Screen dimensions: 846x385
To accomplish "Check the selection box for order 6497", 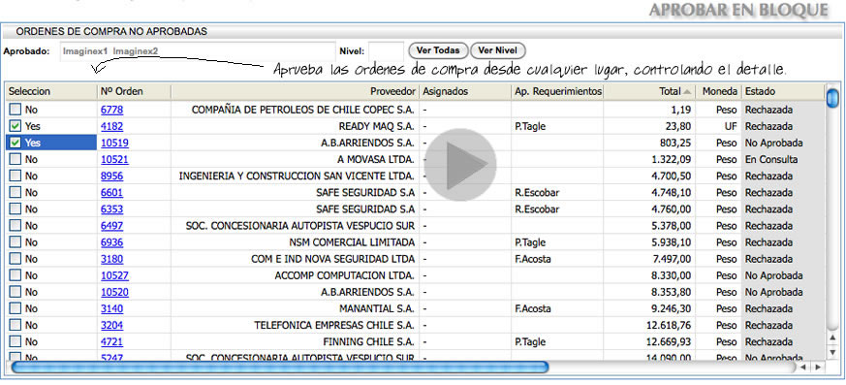I will (16, 226).
